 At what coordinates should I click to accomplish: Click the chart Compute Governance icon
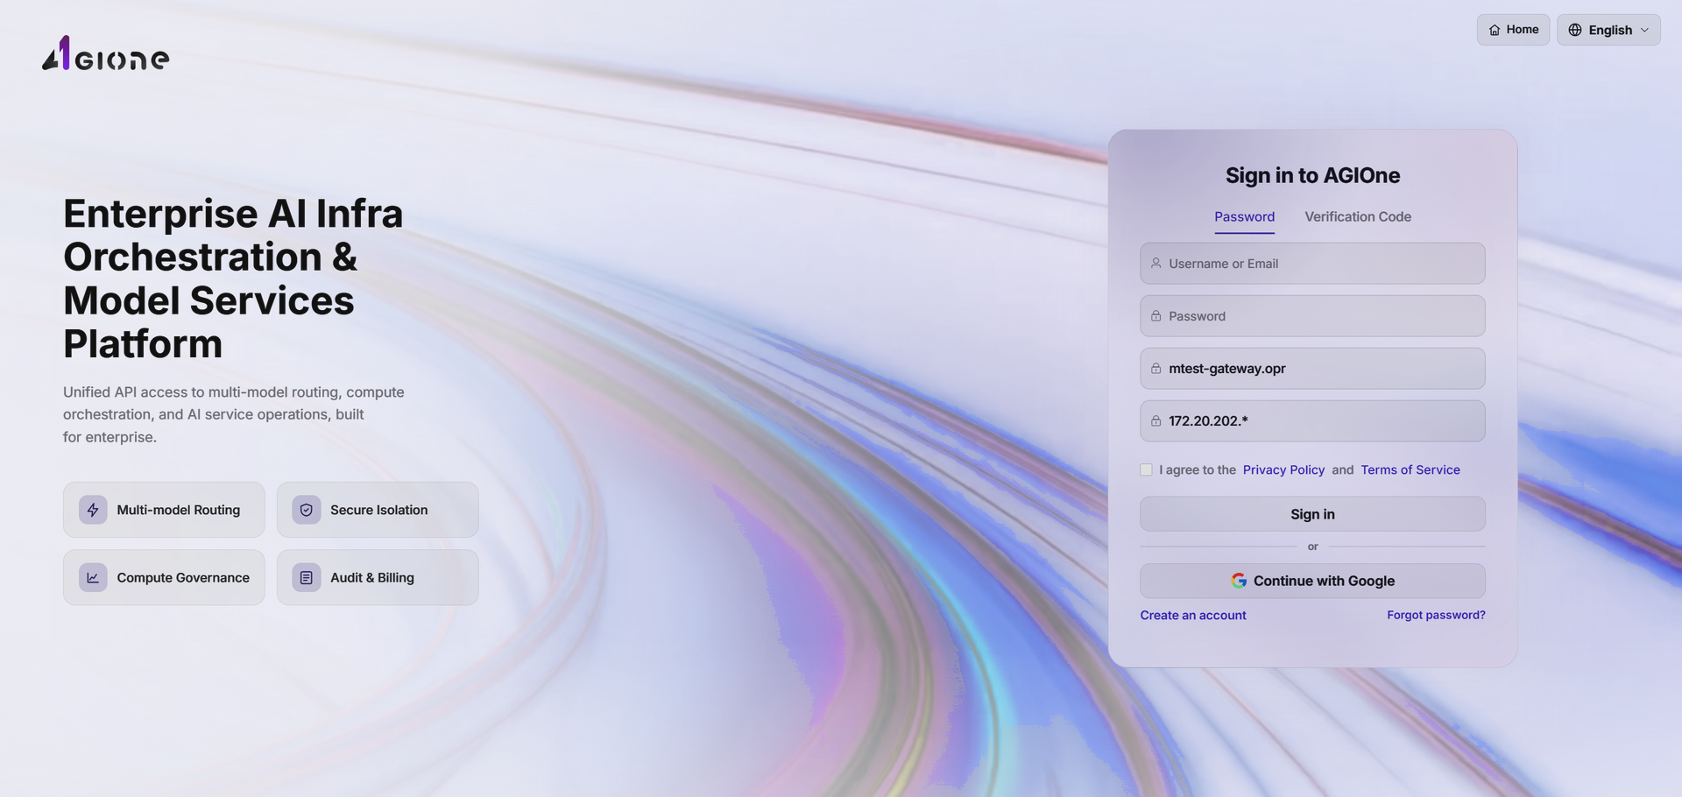pyautogui.click(x=93, y=577)
